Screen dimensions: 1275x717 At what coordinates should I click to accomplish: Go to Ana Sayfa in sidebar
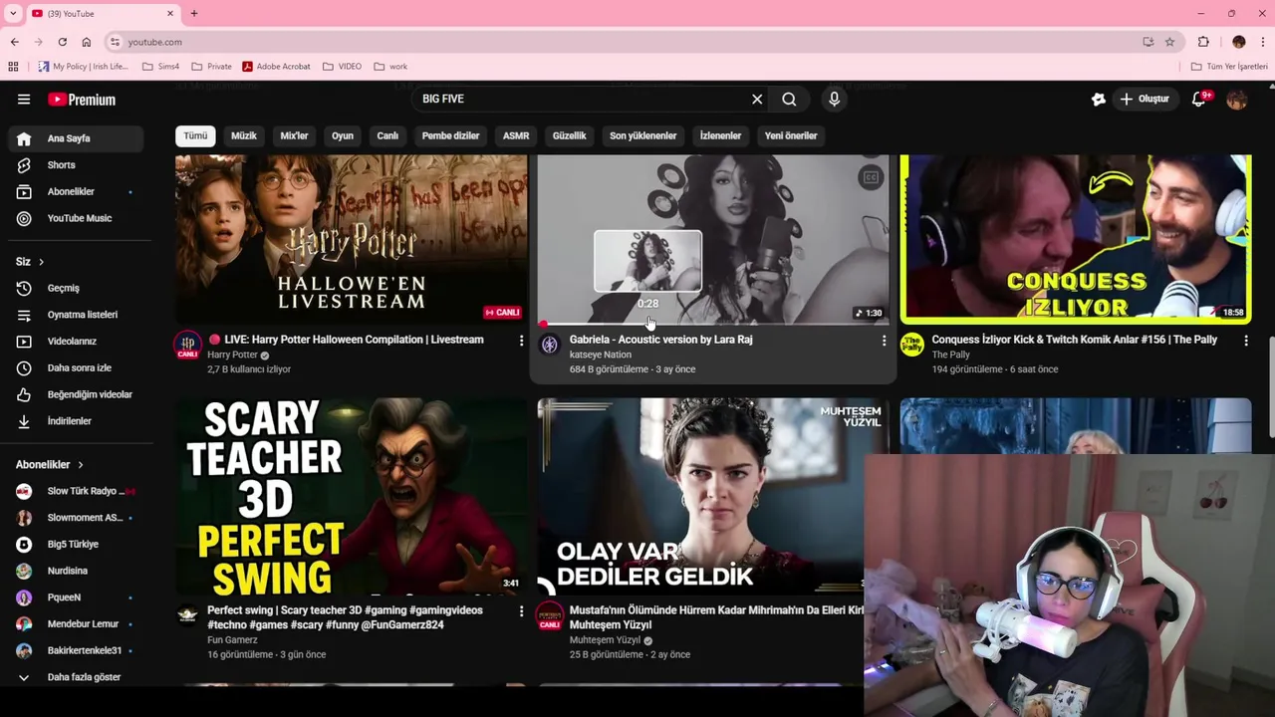click(76, 138)
